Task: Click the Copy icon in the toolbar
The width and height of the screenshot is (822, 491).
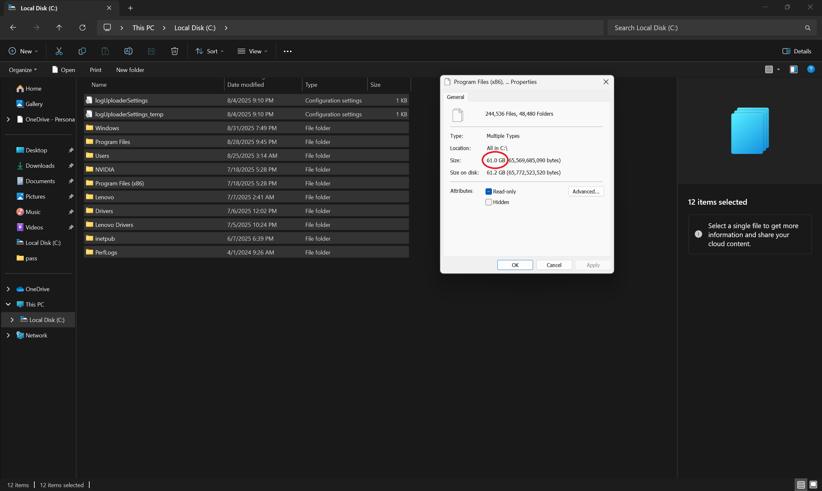Action: 82,51
